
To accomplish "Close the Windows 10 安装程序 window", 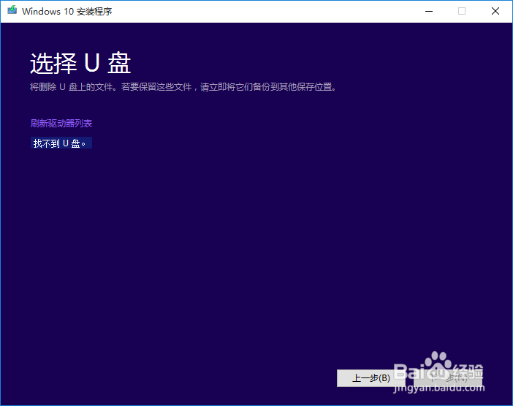I will click(495, 11).
